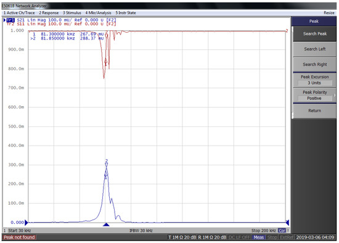This screenshot has width=339, height=243.
Task: Select the Tr1 S21 trace label
Action: click(15, 20)
